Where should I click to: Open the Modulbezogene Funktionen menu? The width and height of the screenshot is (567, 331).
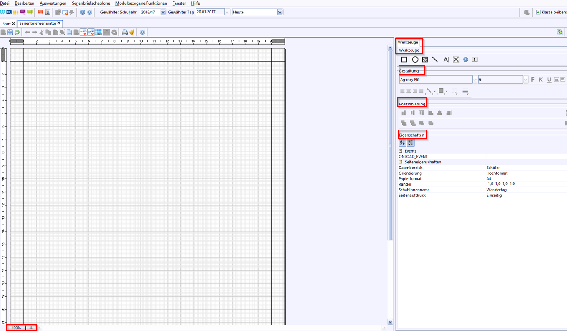click(x=141, y=3)
